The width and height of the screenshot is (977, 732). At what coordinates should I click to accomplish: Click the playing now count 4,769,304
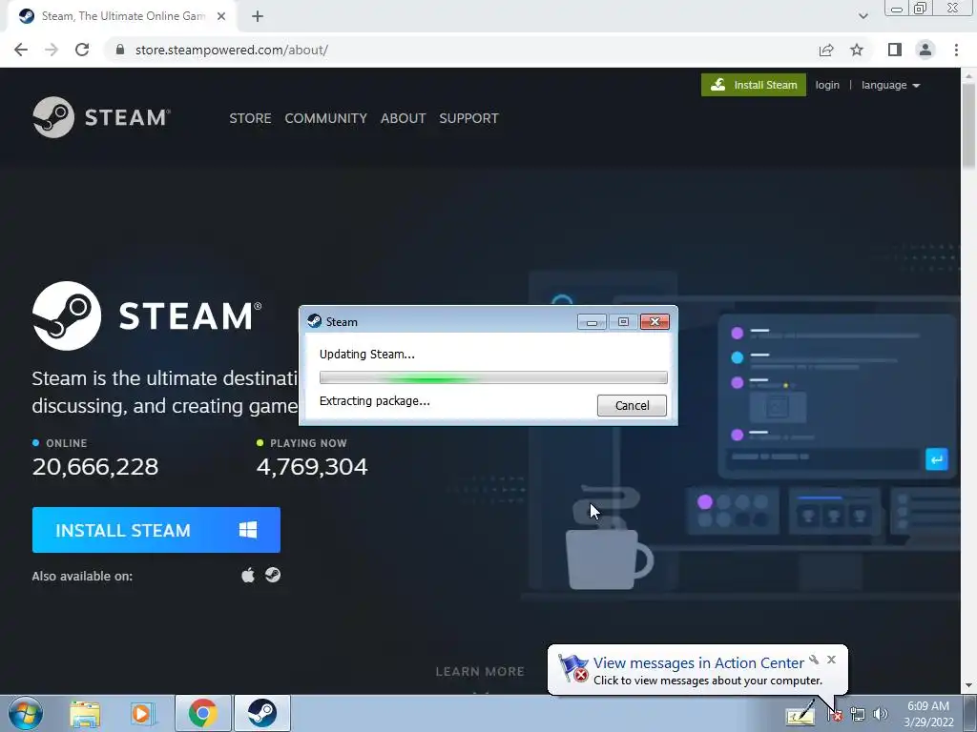[x=312, y=467]
